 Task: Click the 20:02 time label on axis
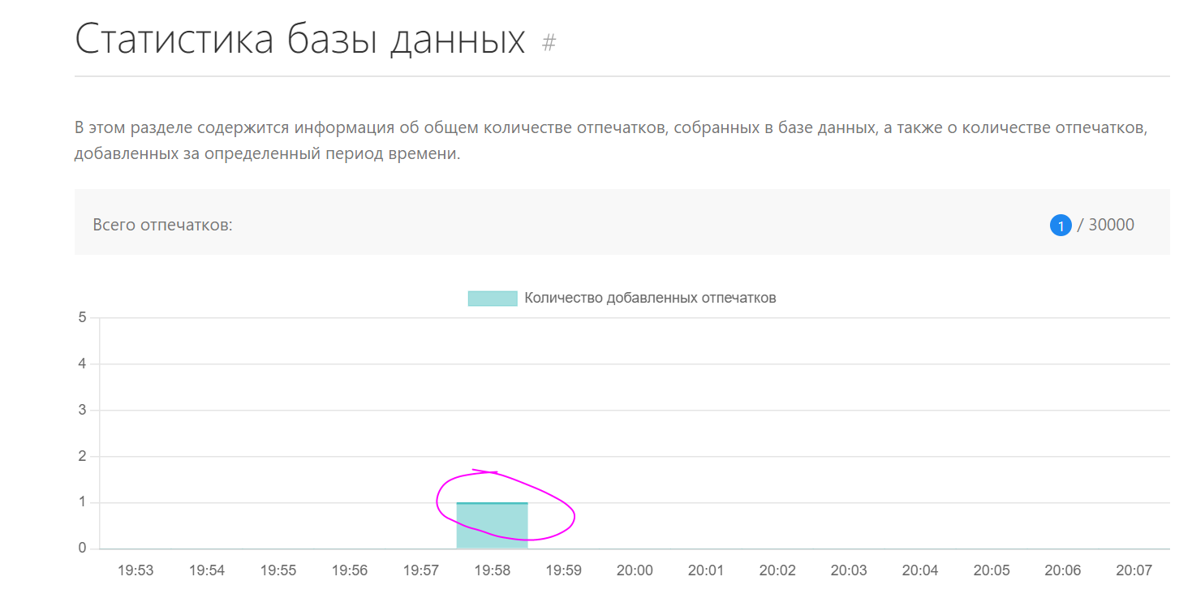(x=777, y=570)
